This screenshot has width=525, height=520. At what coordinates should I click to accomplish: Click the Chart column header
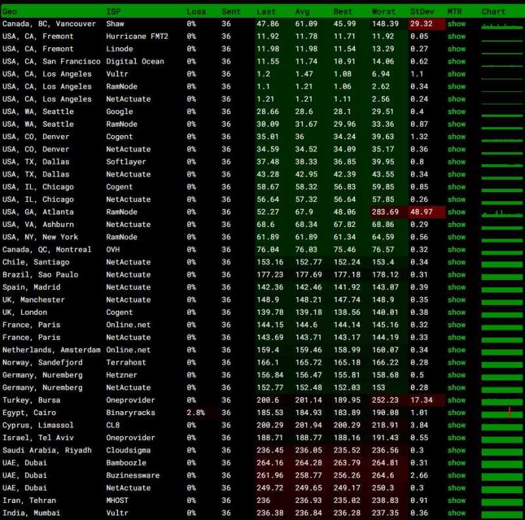[x=493, y=12]
